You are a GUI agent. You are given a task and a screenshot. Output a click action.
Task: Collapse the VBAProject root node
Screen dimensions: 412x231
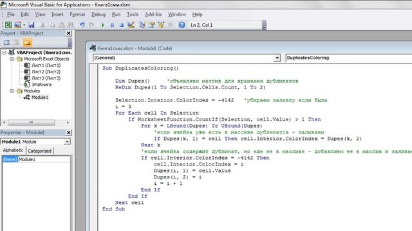coord(4,53)
